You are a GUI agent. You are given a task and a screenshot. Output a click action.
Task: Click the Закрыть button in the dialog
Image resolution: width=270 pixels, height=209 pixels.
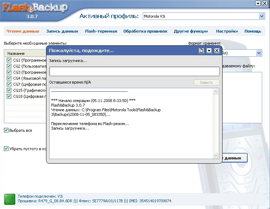coord(207,83)
